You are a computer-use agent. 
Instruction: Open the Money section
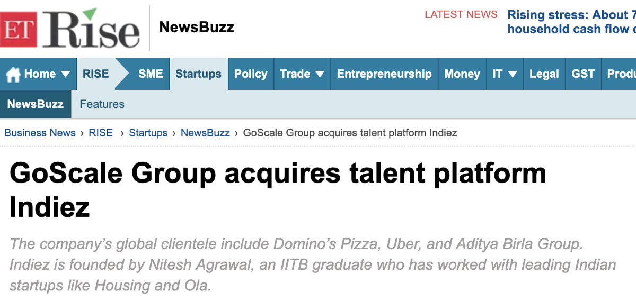click(x=462, y=74)
